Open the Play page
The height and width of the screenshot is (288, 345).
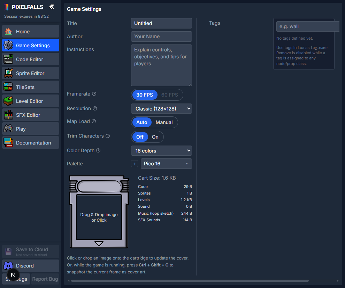click(31, 129)
